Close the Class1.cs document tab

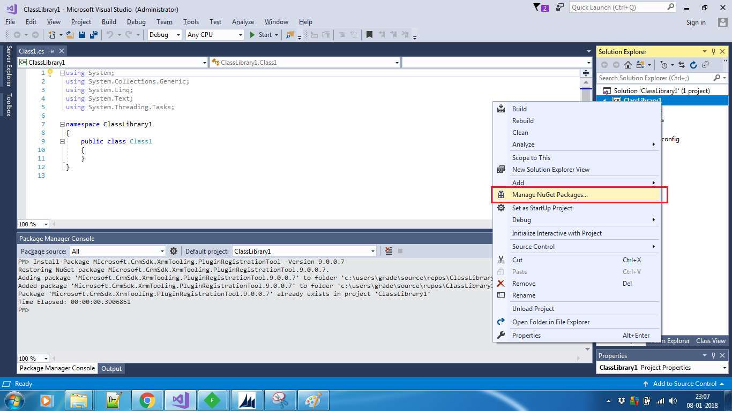[x=62, y=51]
